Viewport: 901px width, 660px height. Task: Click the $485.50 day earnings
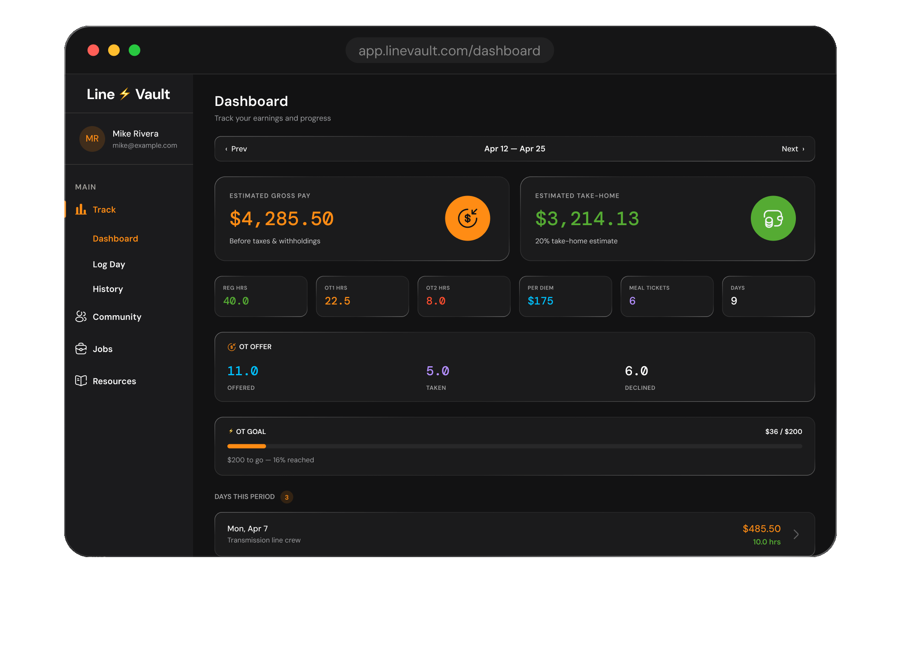762,529
